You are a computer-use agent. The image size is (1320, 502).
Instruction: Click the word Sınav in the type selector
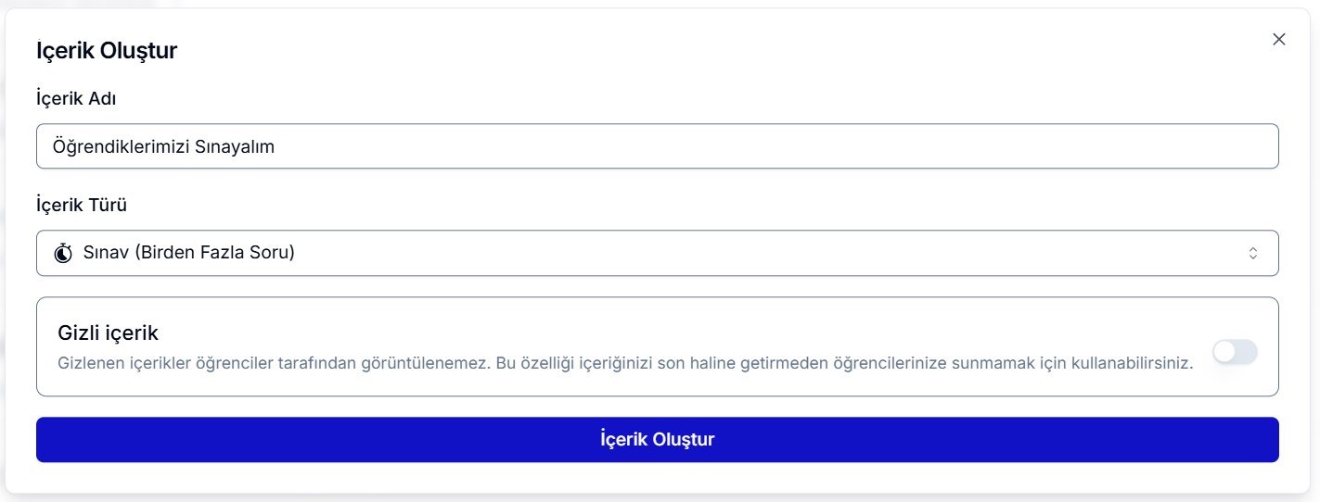point(106,252)
